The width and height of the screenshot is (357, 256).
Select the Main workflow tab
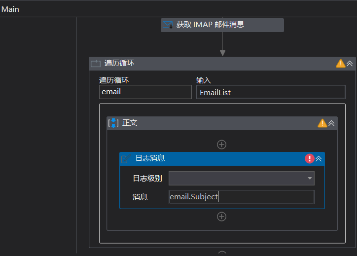point(10,9)
